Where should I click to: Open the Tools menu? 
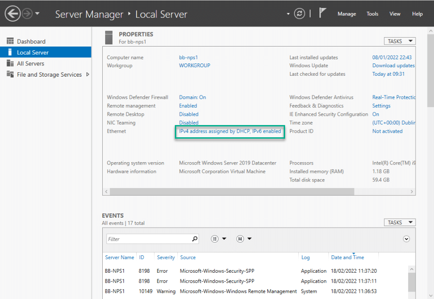pyautogui.click(x=372, y=14)
